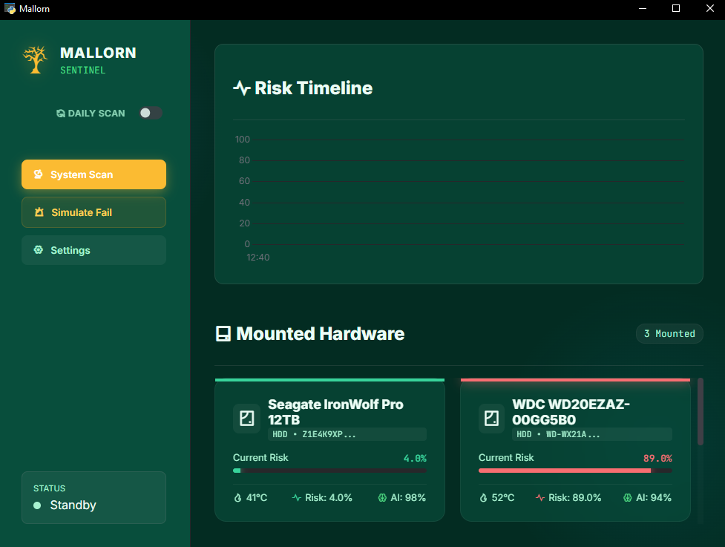This screenshot has width=725, height=547.
Task: Click the Mounted Hardware disk icon
Action: click(x=223, y=334)
